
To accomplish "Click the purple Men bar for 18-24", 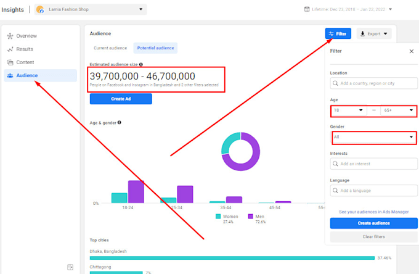I will (x=136, y=191).
